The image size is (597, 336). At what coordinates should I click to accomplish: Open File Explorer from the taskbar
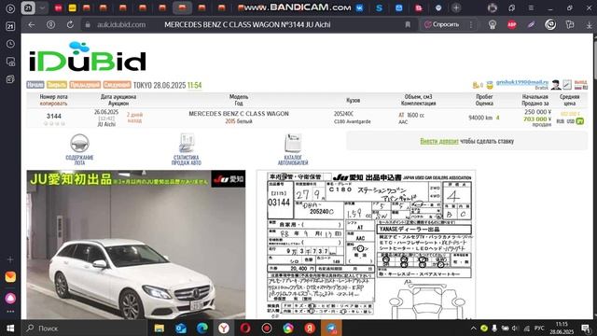point(160,328)
